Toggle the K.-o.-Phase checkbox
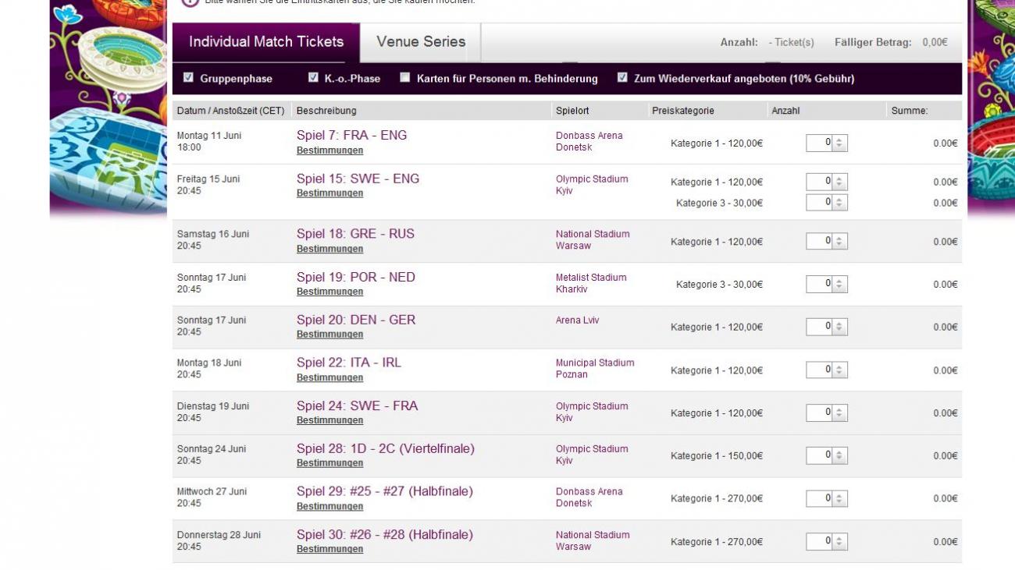 314,78
